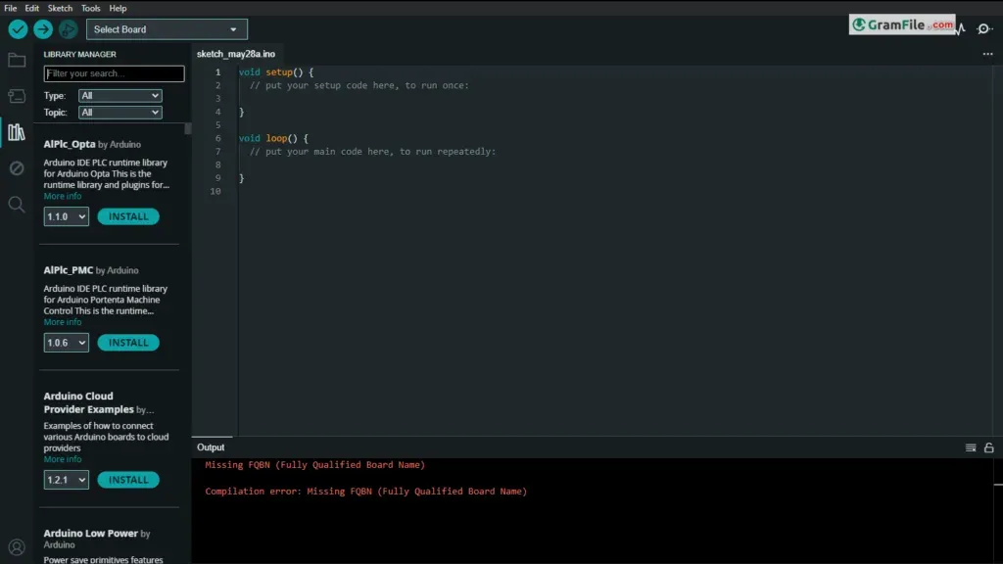Open the Type filter dropdown
Screen dimensions: 1003x564
pyautogui.click(x=119, y=95)
